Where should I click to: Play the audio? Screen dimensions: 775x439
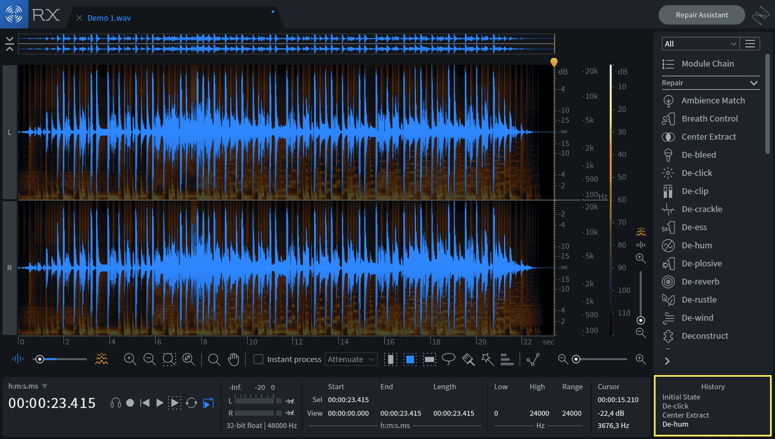(x=159, y=403)
